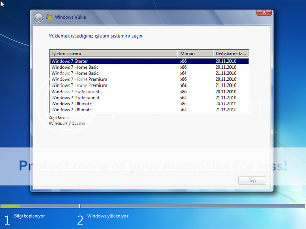Click date 21.11.2010 in Ultimate x64 row
This screenshot has width=306, height=229.
click(x=226, y=110)
